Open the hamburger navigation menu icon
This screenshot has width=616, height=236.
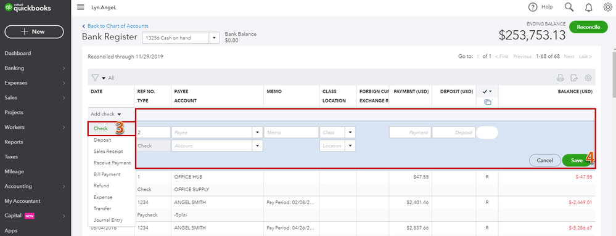pos(81,7)
